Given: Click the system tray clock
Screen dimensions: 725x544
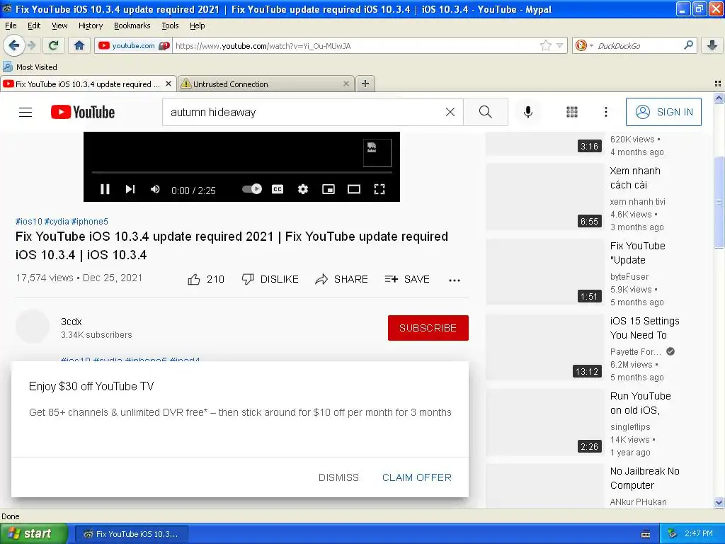Looking at the screenshot, I should [699, 533].
